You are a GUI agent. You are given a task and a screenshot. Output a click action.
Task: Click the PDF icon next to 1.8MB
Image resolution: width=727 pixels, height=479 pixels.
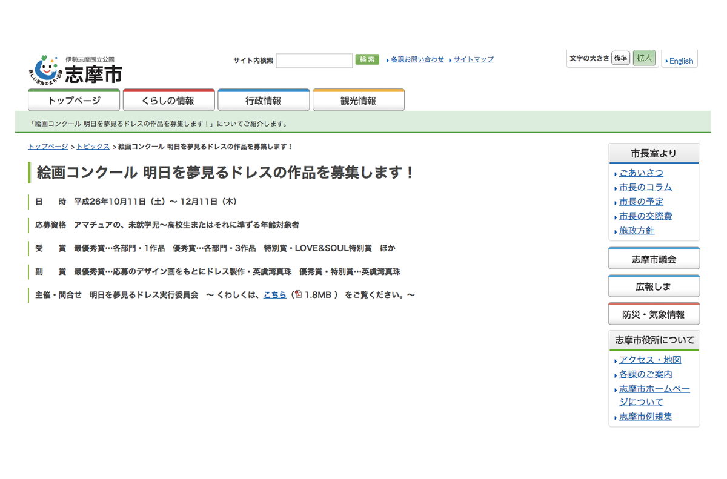click(298, 295)
